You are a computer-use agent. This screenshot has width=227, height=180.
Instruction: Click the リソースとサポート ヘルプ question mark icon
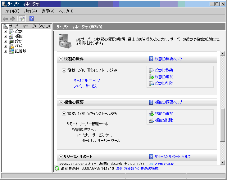tap(151, 157)
